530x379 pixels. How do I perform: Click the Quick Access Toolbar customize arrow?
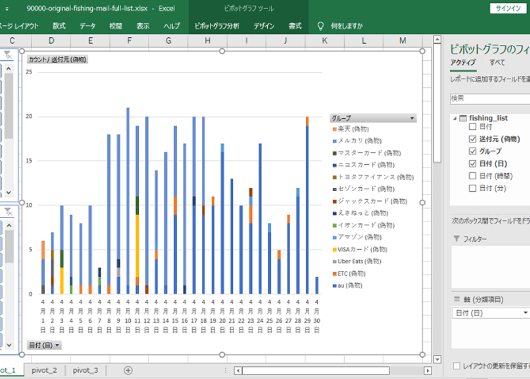7,9
